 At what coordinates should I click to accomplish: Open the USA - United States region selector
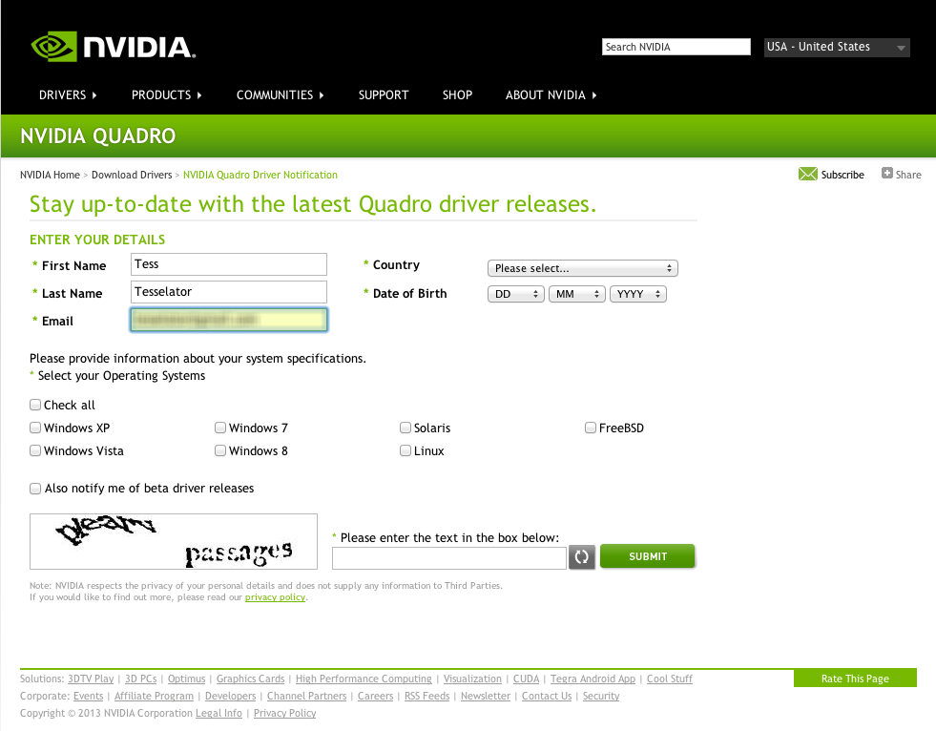837,47
